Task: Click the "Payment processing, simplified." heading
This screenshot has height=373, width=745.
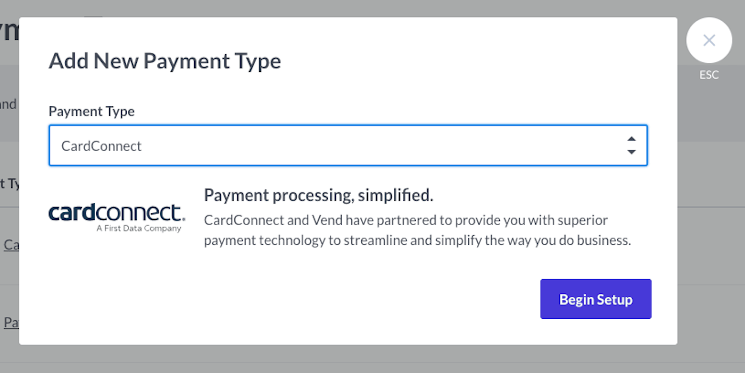Action: (x=318, y=195)
